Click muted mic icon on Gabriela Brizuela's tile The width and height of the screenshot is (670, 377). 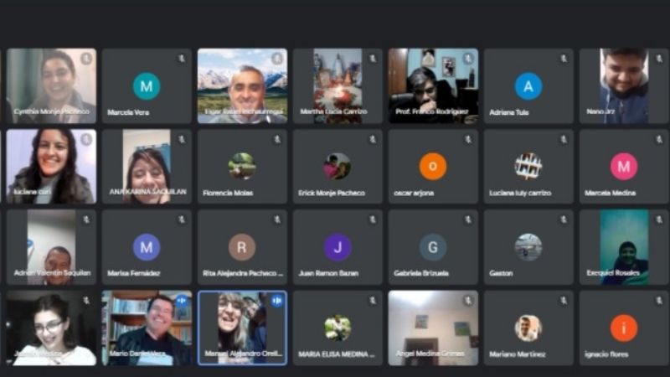click(468, 219)
